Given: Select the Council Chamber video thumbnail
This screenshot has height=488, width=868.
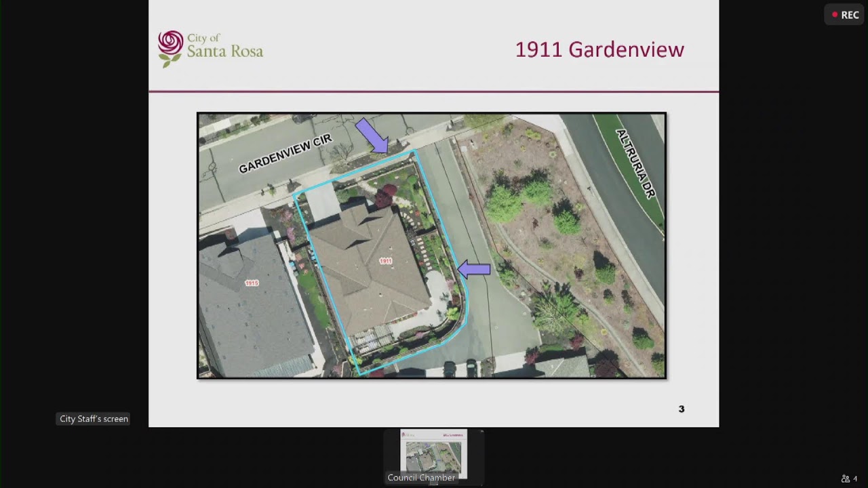Looking at the screenshot, I should click(x=433, y=453).
